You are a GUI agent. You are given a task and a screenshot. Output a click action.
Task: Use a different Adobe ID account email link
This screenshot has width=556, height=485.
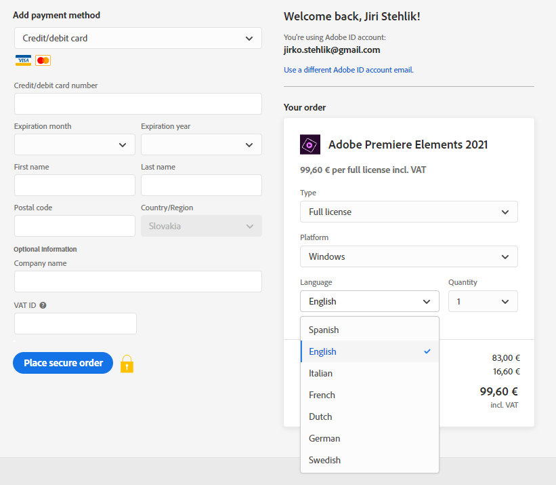click(348, 70)
